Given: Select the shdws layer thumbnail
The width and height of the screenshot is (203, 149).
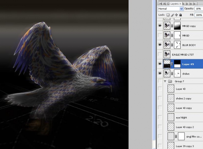Looking at the screenshot, I should click(x=167, y=73).
